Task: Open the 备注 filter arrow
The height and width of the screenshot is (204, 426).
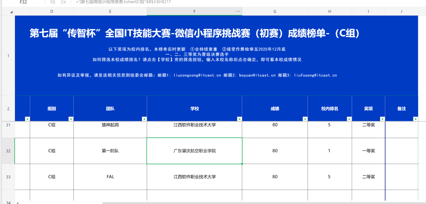Action: coord(415,119)
